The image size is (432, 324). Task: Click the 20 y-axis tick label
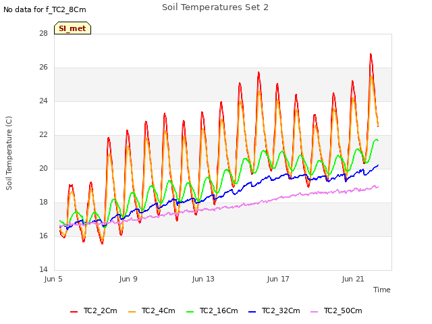(x=43, y=168)
